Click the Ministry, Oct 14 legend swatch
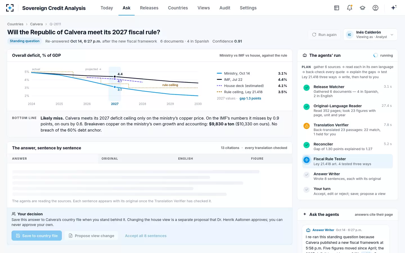The height and width of the screenshot is (253, 405). coord(219,73)
